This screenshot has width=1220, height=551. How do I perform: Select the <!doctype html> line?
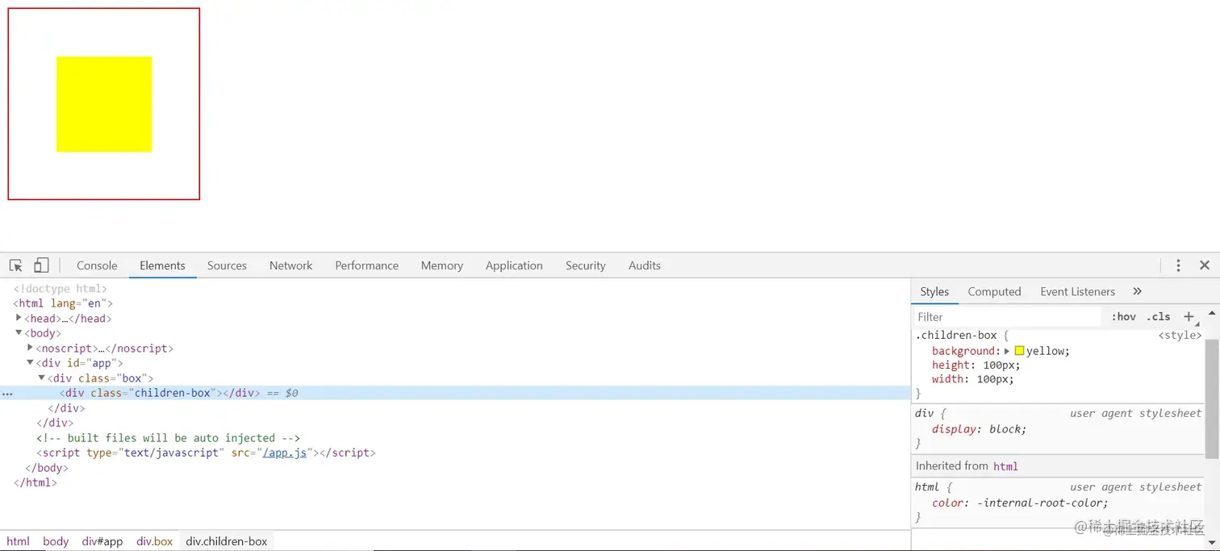click(61, 288)
